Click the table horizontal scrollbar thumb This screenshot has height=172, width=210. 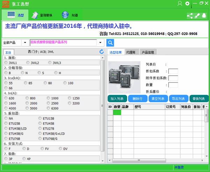(x=139, y=160)
